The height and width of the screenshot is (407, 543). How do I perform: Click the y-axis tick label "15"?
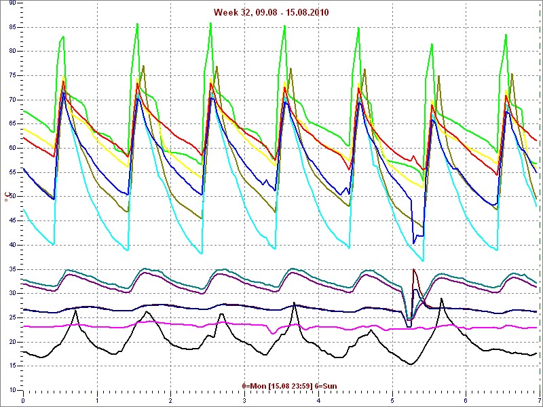pos(12,366)
